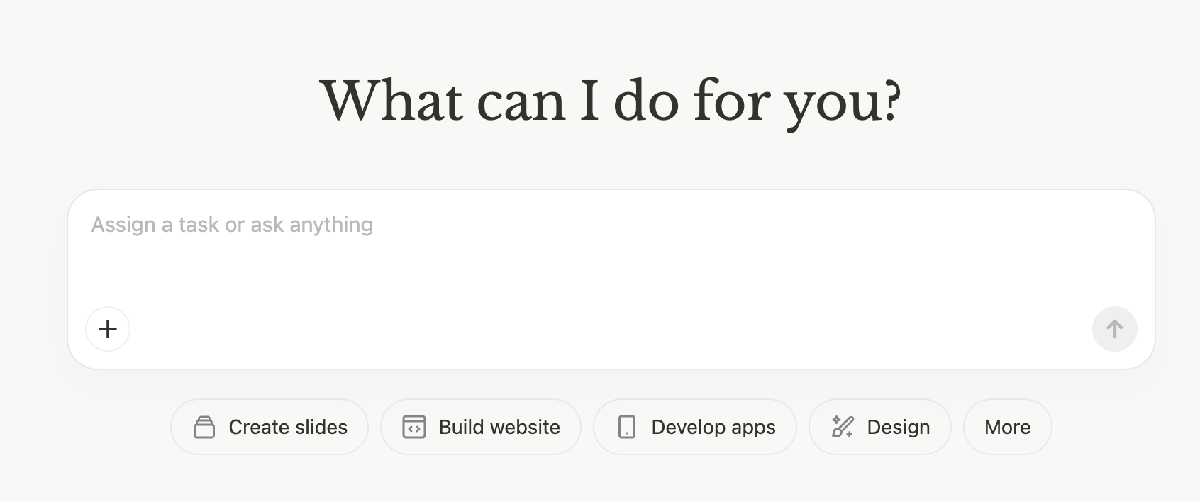Viewport: 1200px width, 502px height.
Task: Click the word "slides" in Create slides chip
Action: pos(321,427)
